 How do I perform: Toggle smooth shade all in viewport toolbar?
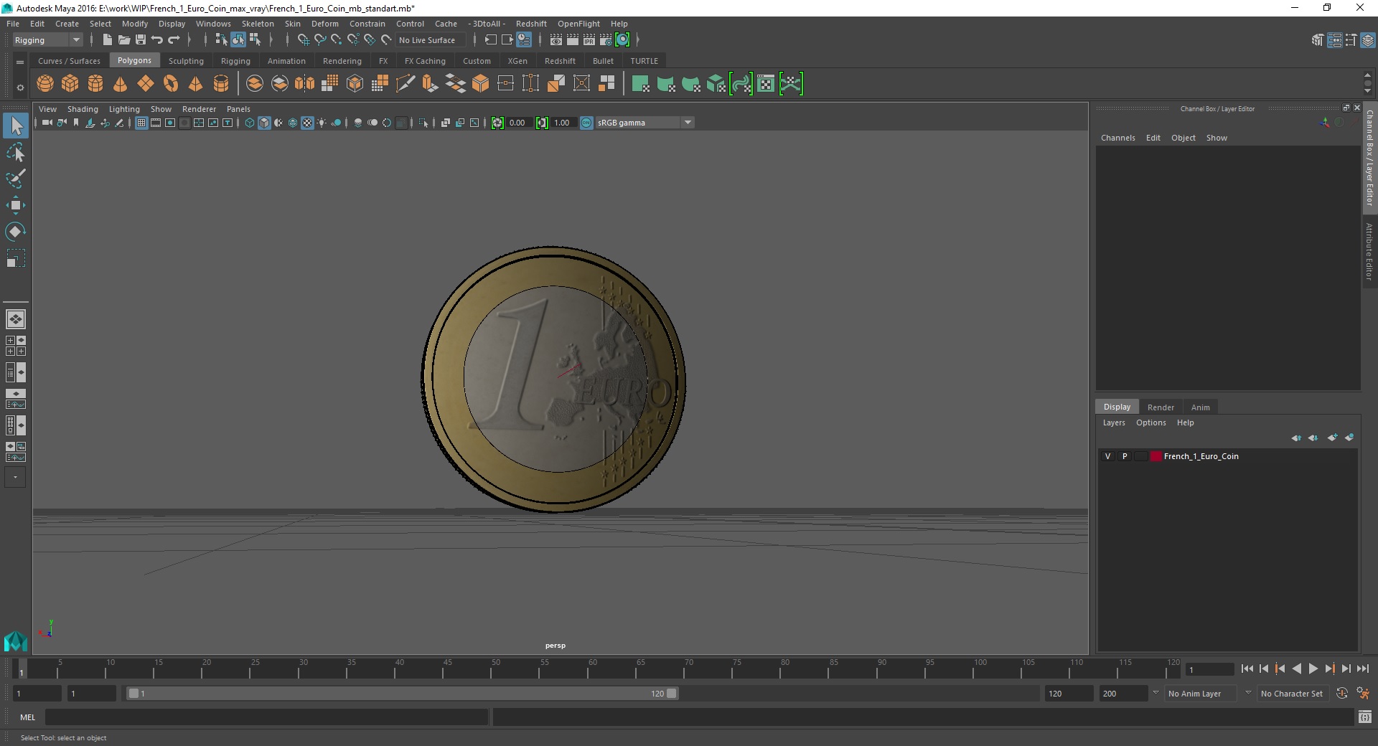point(264,123)
